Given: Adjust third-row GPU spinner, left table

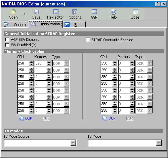Looking at the screenshot, I should pyautogui.click(x=31, y=77).
